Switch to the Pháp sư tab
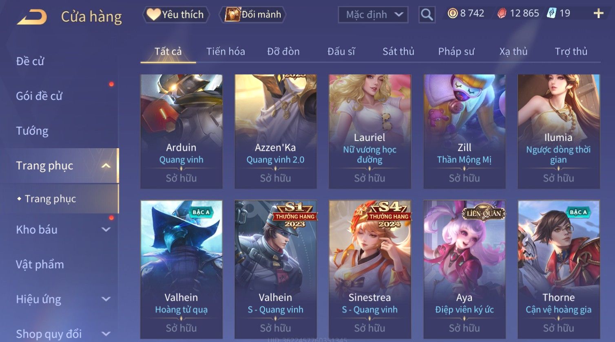This screenshot has width=615, height=342. (x=456, y=52)
